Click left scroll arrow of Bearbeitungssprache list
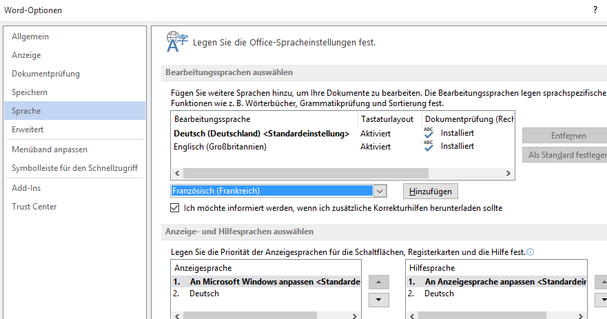The image size is (607, 319). click(177, 174)
